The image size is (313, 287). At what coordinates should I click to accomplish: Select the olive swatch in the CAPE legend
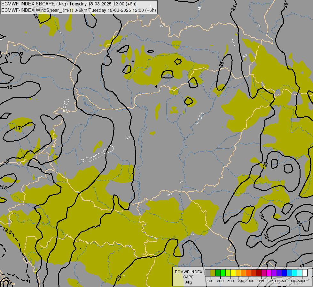pyautogui.click(x=213, y=273)
